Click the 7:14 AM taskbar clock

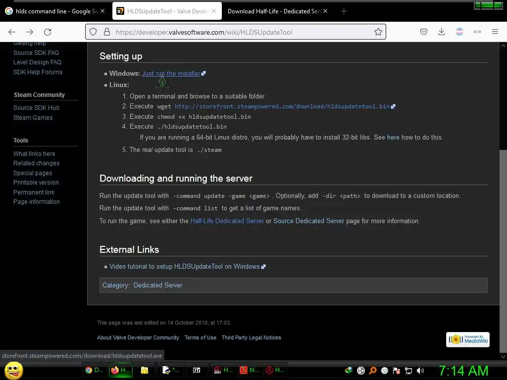463,371
